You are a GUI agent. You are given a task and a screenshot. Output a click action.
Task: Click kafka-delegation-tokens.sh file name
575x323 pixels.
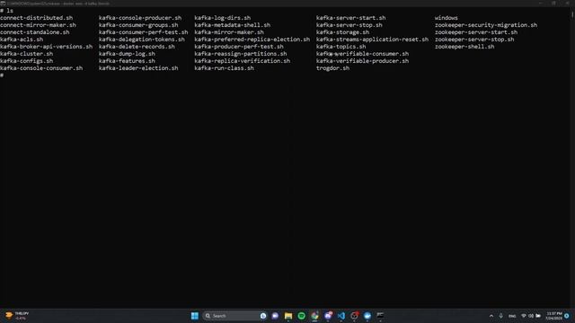tap(142, 39)
